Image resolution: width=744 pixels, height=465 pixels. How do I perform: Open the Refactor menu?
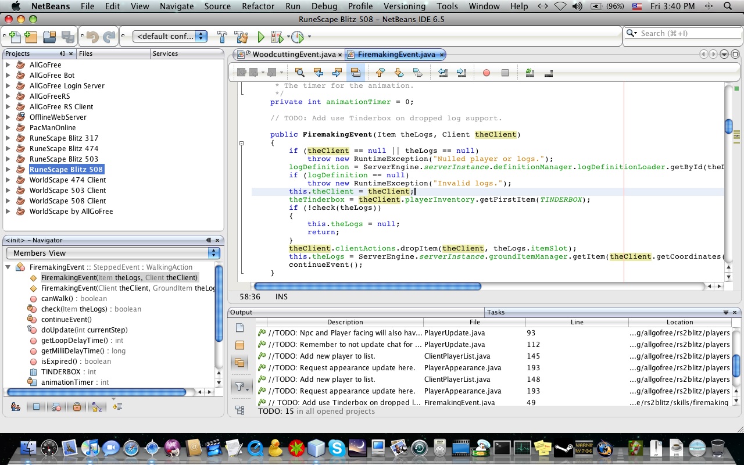(258, 6)
